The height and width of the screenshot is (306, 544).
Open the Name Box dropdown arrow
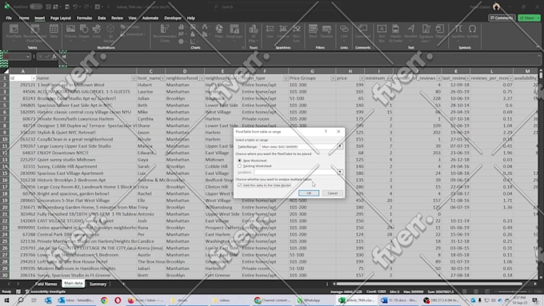click(x=27, y=57)
